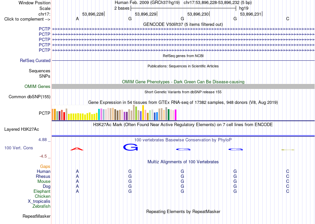This screenshot has height=224, width=315.
Task: Open 'Short Genetic Variants from dbSNP release 155'
Action: [183, 92]
